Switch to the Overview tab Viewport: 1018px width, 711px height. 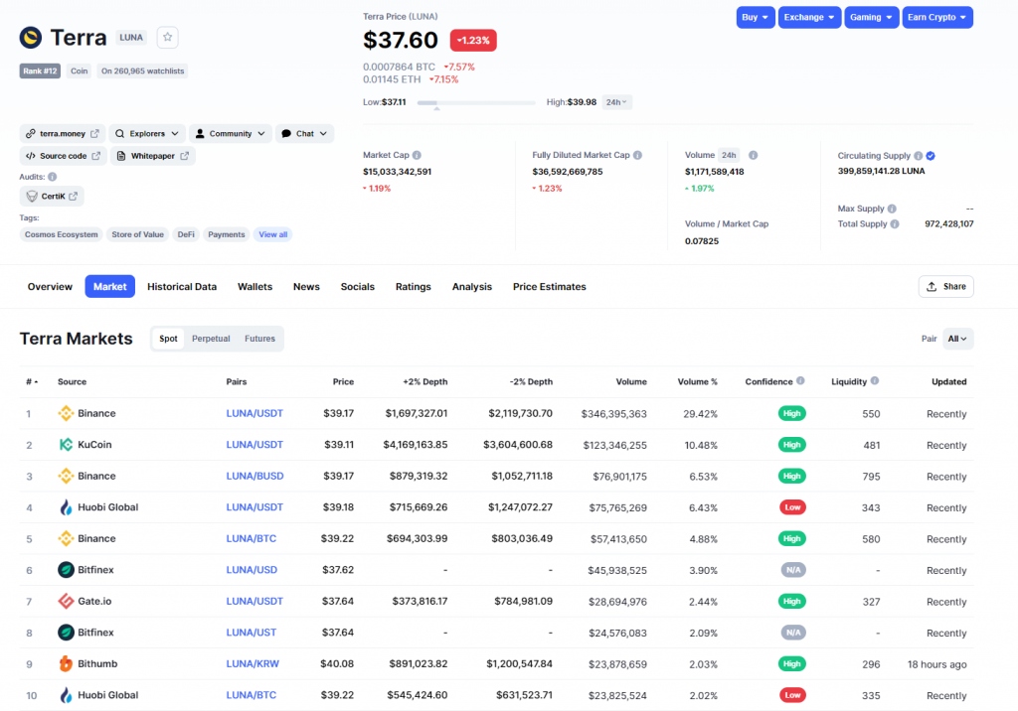50,287
